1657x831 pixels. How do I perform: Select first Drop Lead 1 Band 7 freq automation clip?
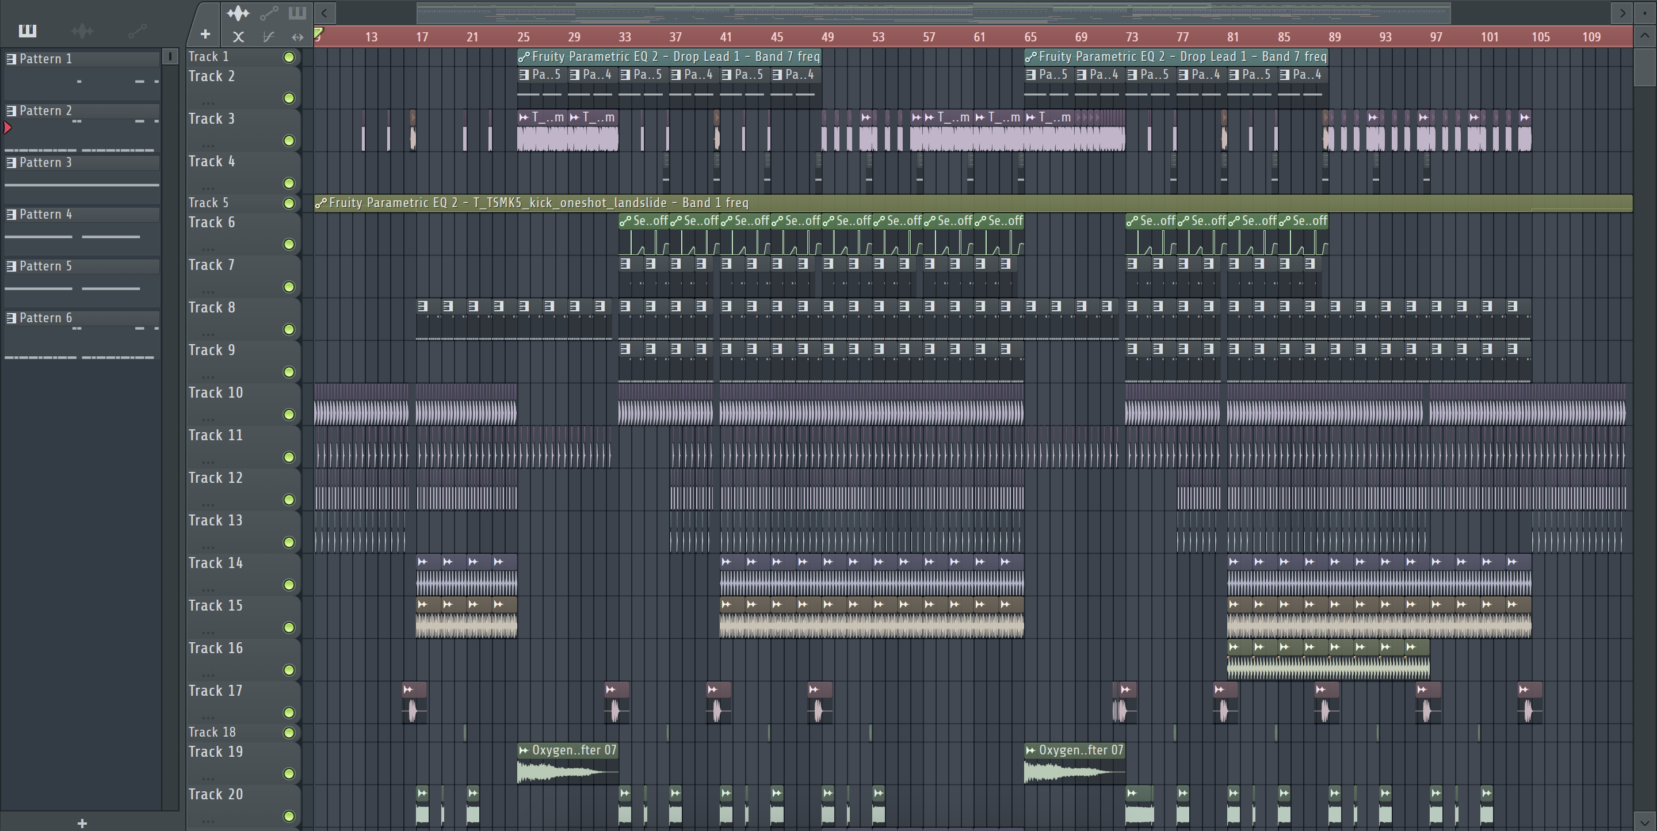(669, 56)
